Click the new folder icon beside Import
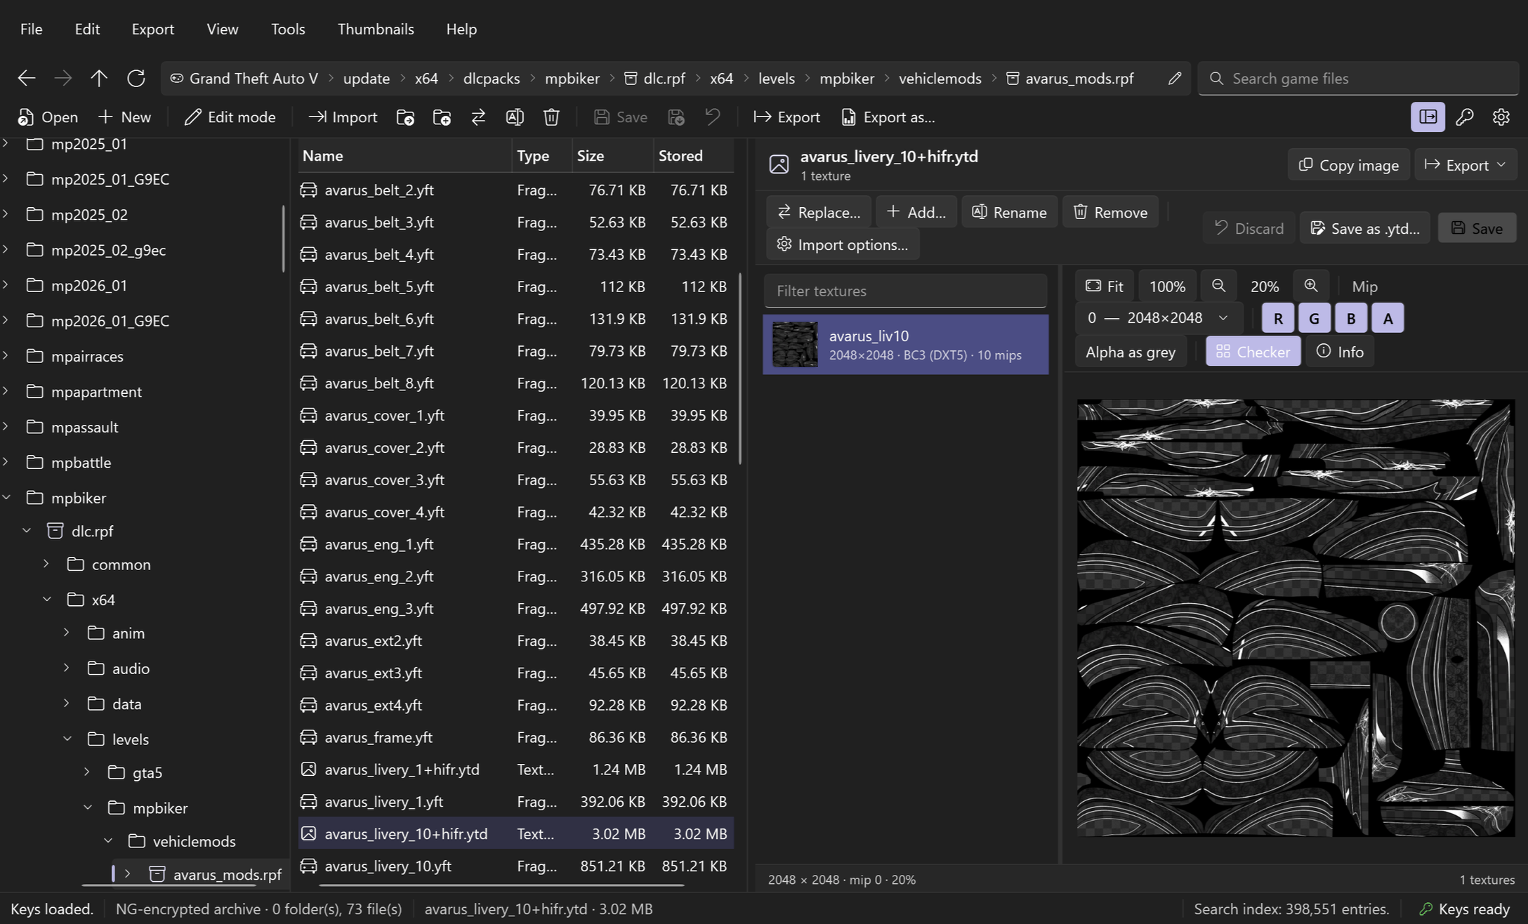This screenshot has height=924, width=1528. 405,117
